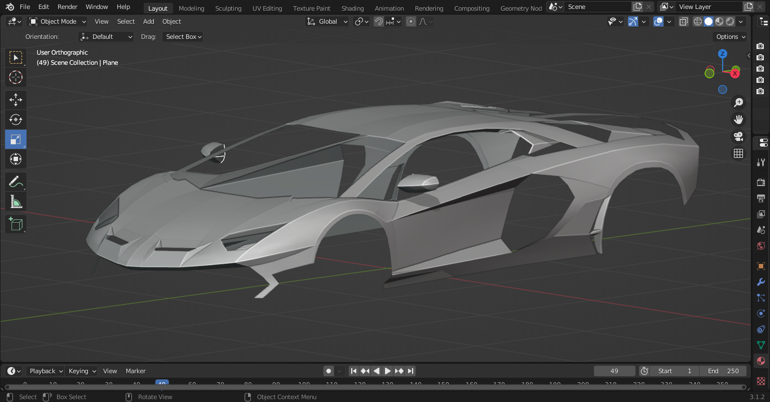
Task: Click the zoom magnifier gizmo in viewport
Action: click(738, 103)
